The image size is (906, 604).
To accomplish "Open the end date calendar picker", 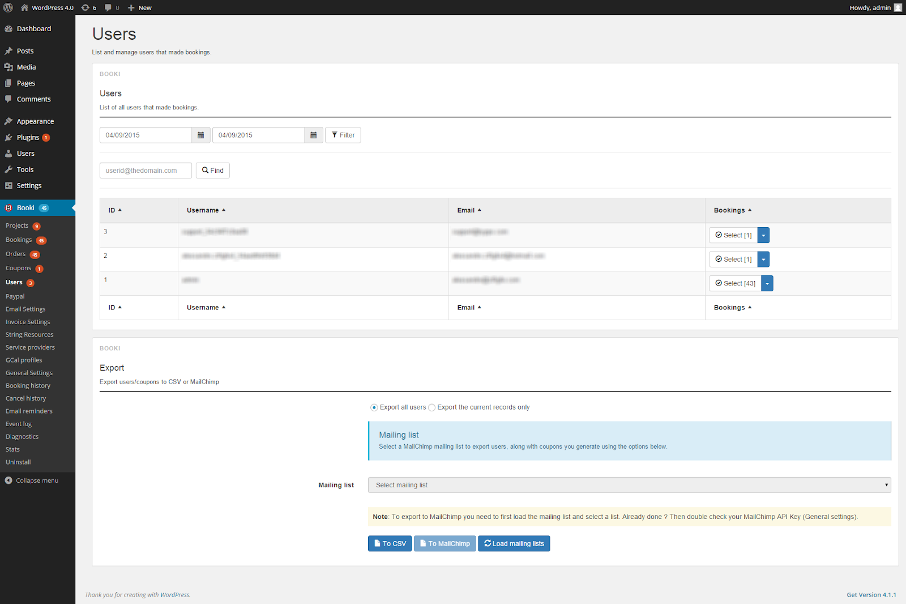I will click(314, 135).
